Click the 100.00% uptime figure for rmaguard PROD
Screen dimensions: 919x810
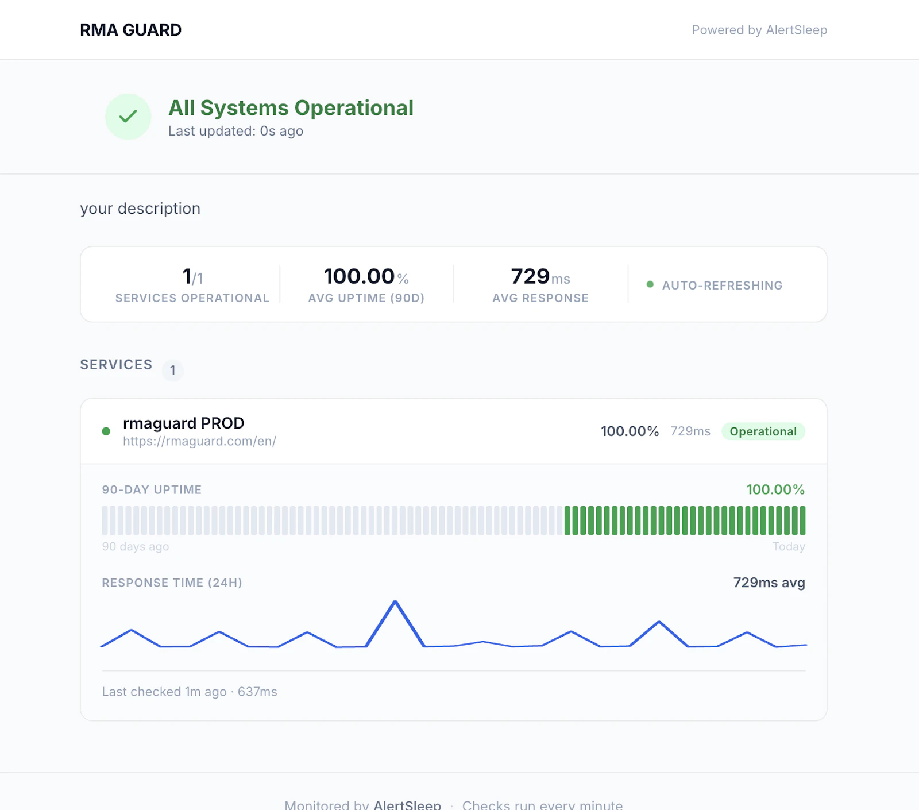pyautogui.click(x=630, y=431)
